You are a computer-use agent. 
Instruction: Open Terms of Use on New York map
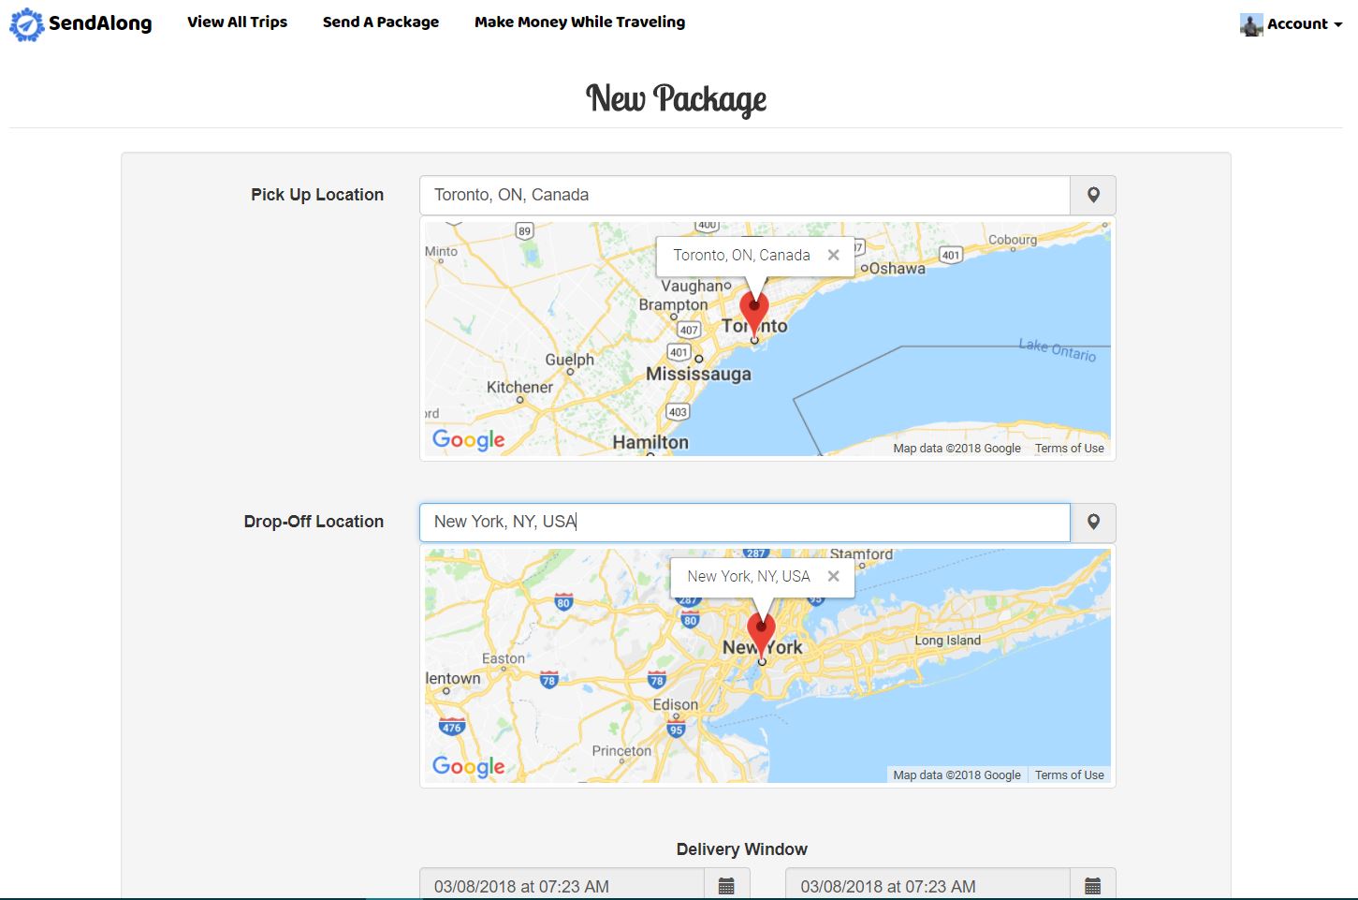(x=1069, y=775)
